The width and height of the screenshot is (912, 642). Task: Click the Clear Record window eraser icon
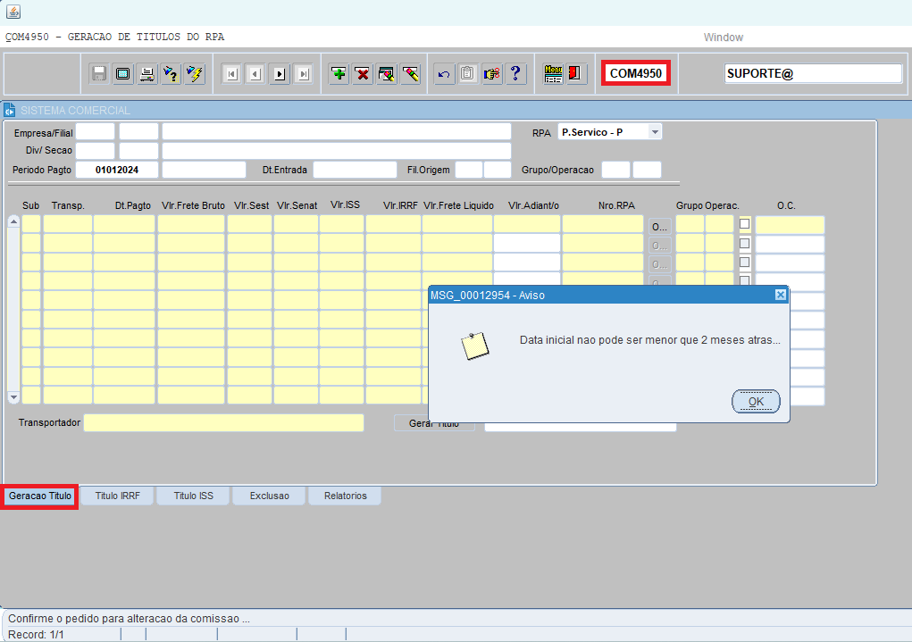386,74
